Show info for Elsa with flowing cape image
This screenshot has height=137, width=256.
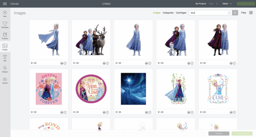pyautogui.click(x=65, y=63)
